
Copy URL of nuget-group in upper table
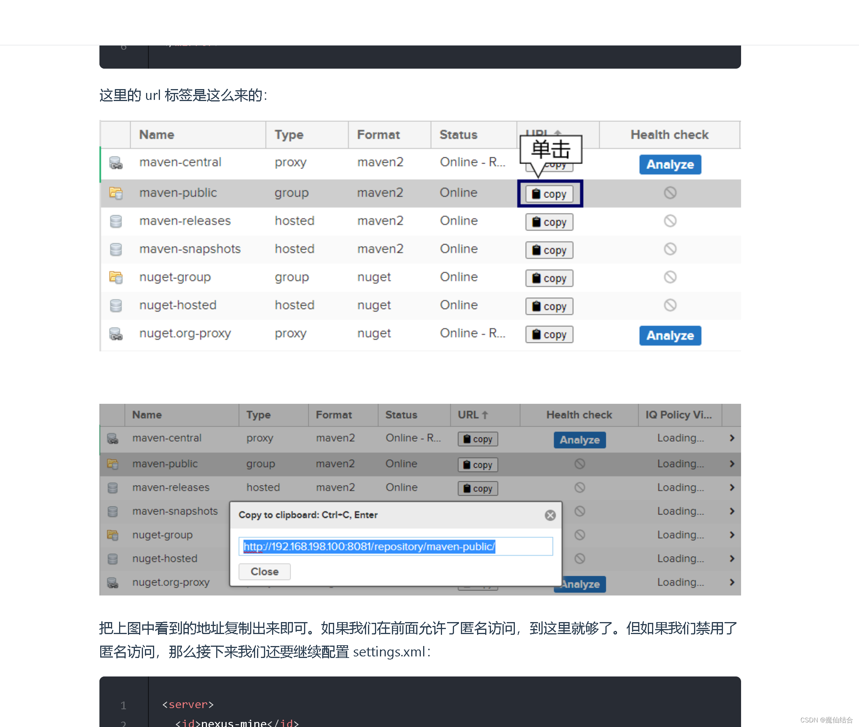click(549, 278)
